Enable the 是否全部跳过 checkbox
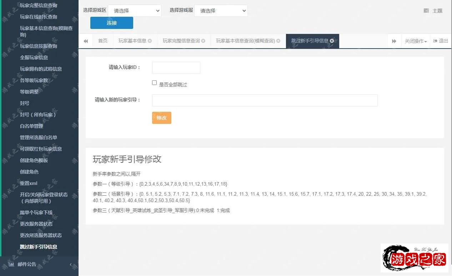The height and width of the screenshot is (276, 452). point(154,82)
